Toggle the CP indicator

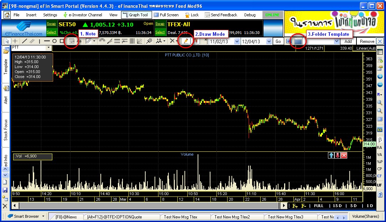pos(379,169)
